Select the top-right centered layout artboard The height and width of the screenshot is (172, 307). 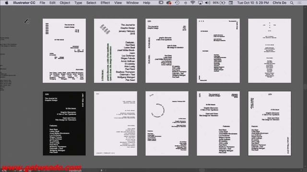click(270, 51)
